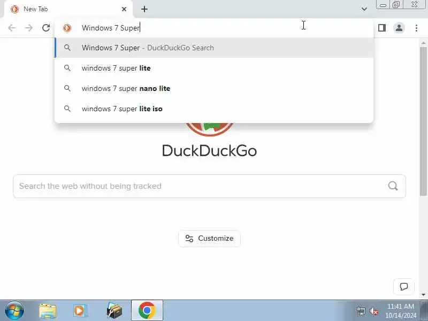The image size is (428, 321).
Task: Open the Customize button
Action: (209, 238)
